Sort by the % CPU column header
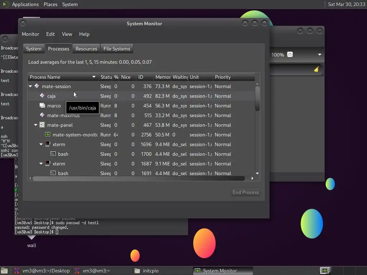 (x=116, y=77)
